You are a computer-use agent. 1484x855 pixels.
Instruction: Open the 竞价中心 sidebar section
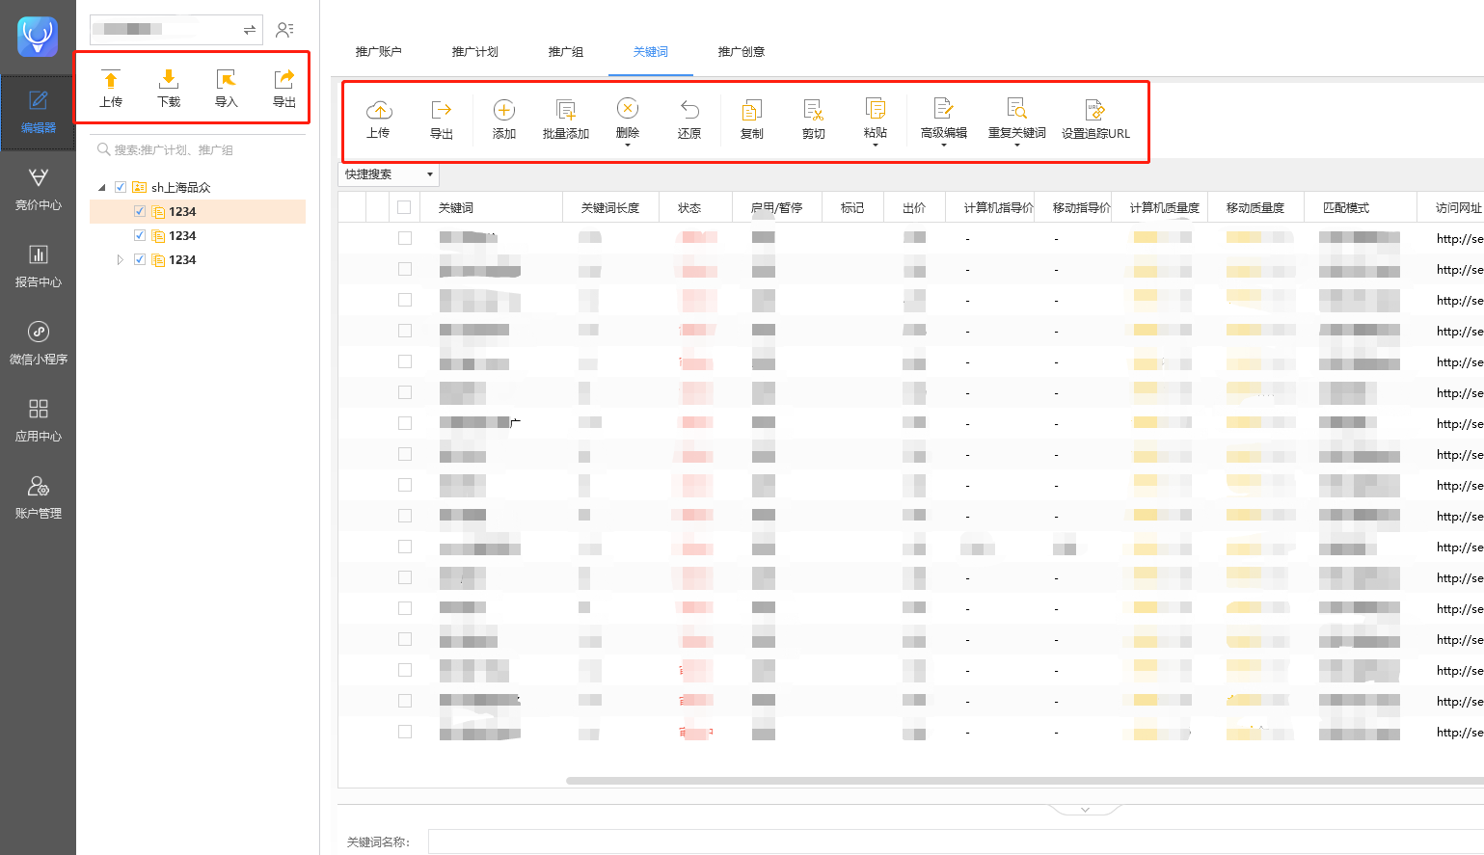coord(38,189)
